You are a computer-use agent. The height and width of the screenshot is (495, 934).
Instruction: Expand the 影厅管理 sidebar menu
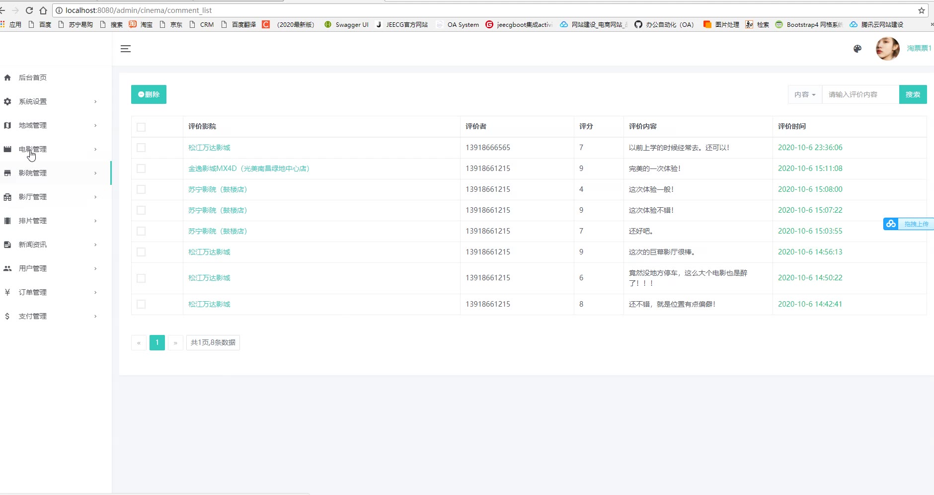pyautogui.click(x=33, y=197)
